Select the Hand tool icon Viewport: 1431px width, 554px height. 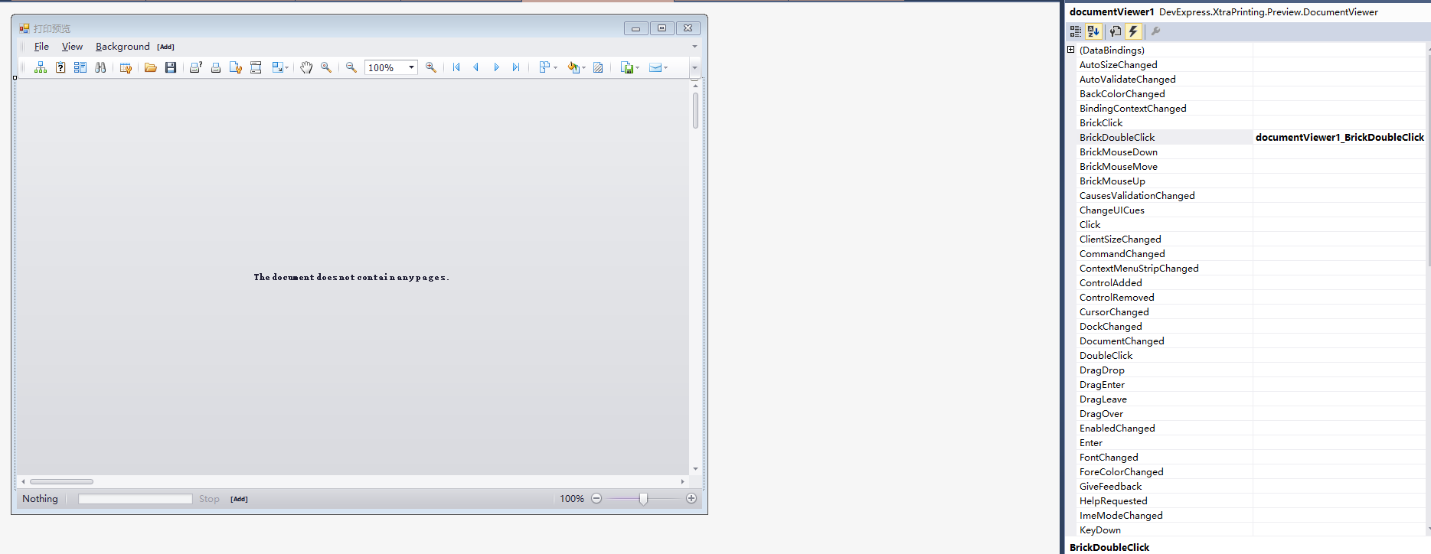[306, 67]
